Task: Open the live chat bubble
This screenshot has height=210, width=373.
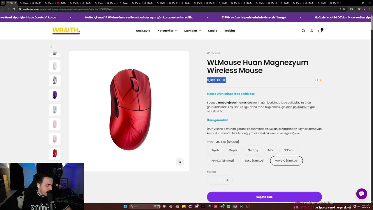Action: point(362,194)
